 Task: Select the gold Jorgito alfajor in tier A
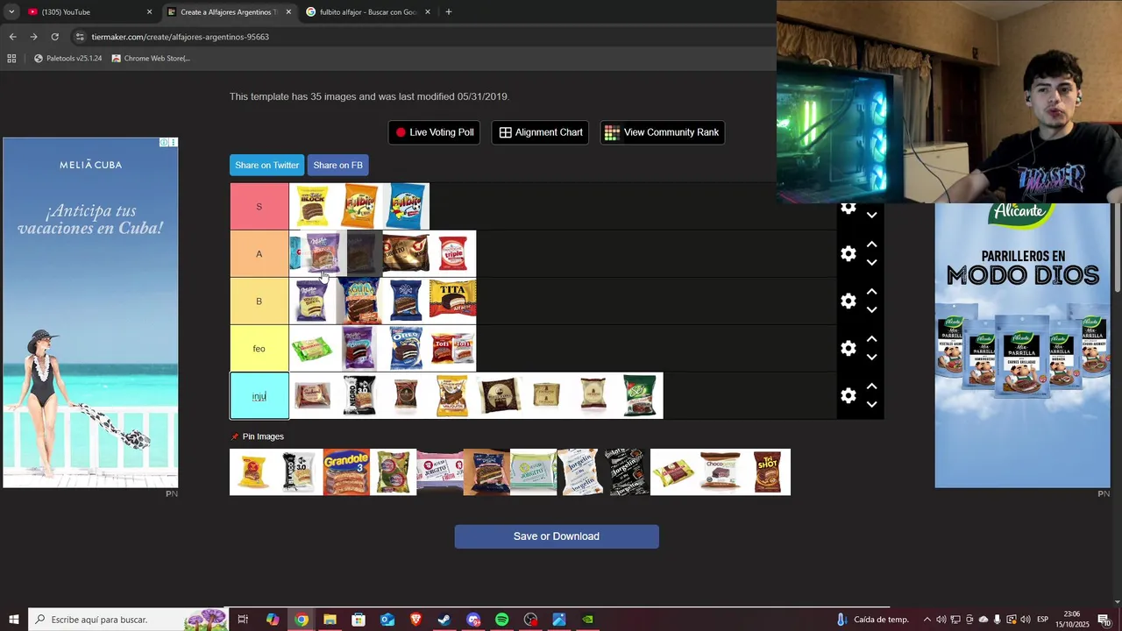406,253
